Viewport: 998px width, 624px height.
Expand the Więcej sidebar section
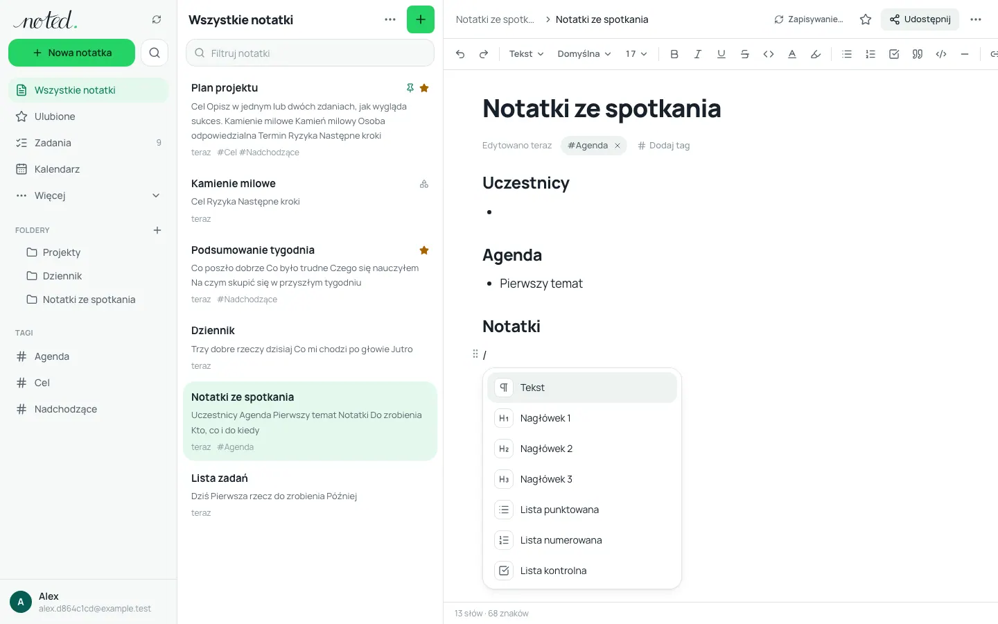(x=88, y=196)
